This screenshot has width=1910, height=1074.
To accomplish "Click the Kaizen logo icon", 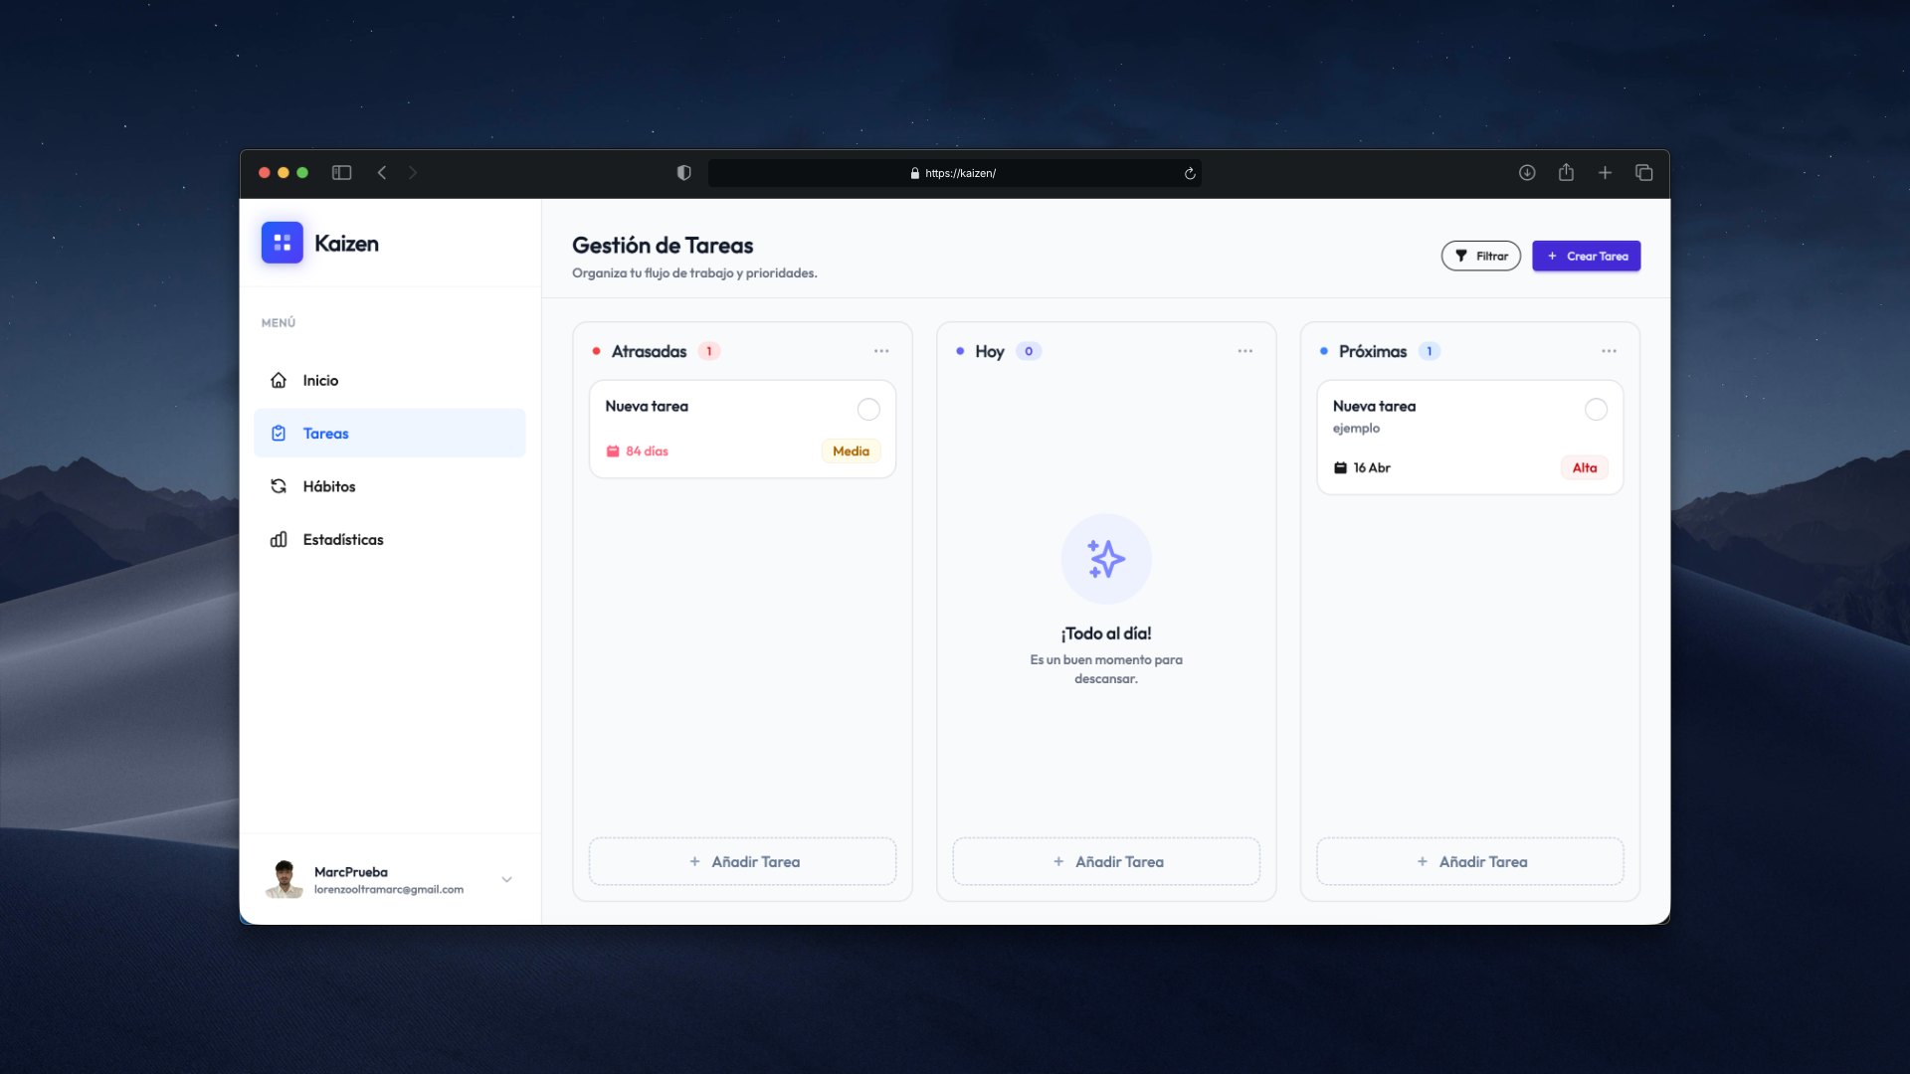I will click(282, 243).
